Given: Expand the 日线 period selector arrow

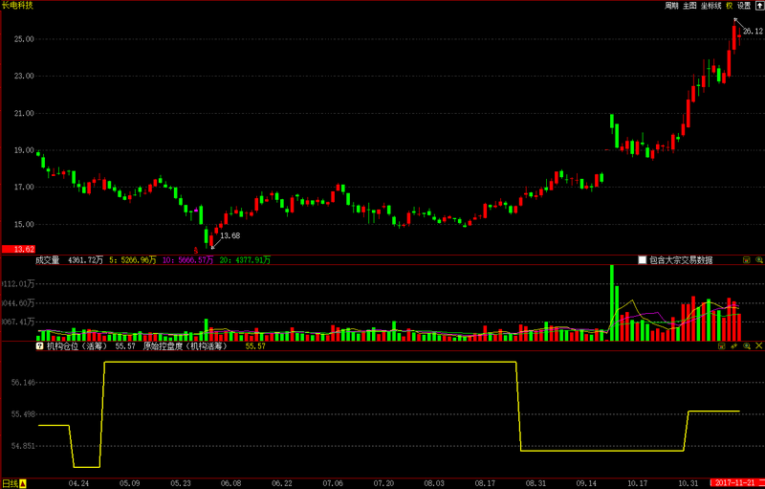Looking at the screenshot, I should point(23,483).
